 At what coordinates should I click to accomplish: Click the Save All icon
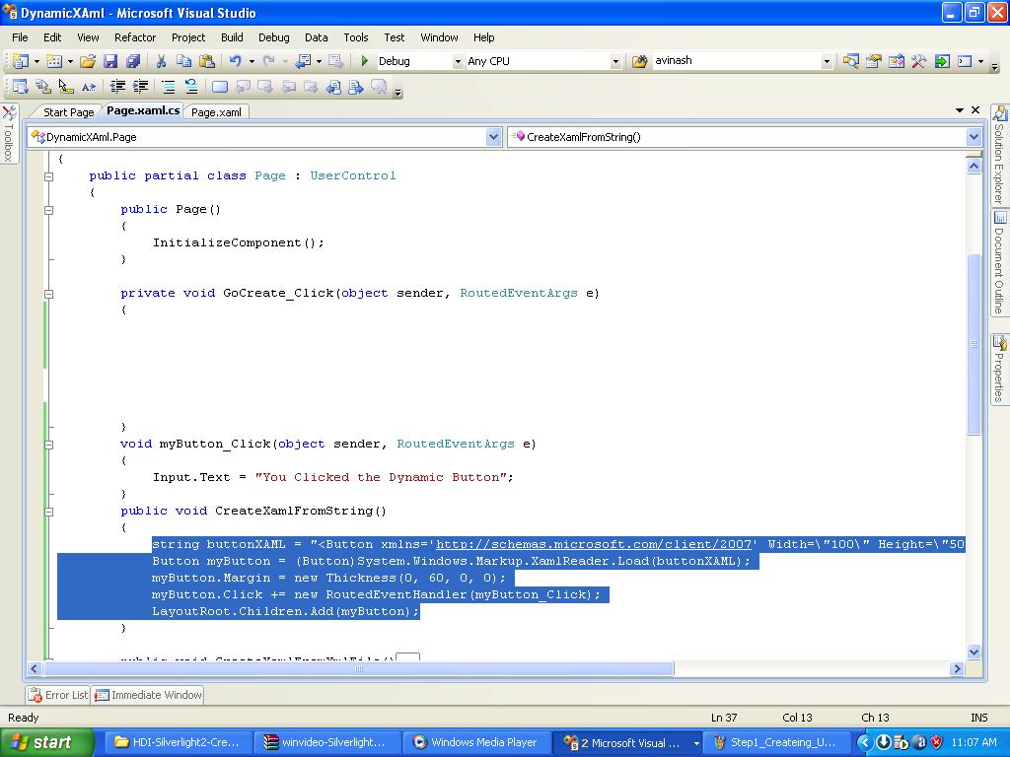(133, 61)
